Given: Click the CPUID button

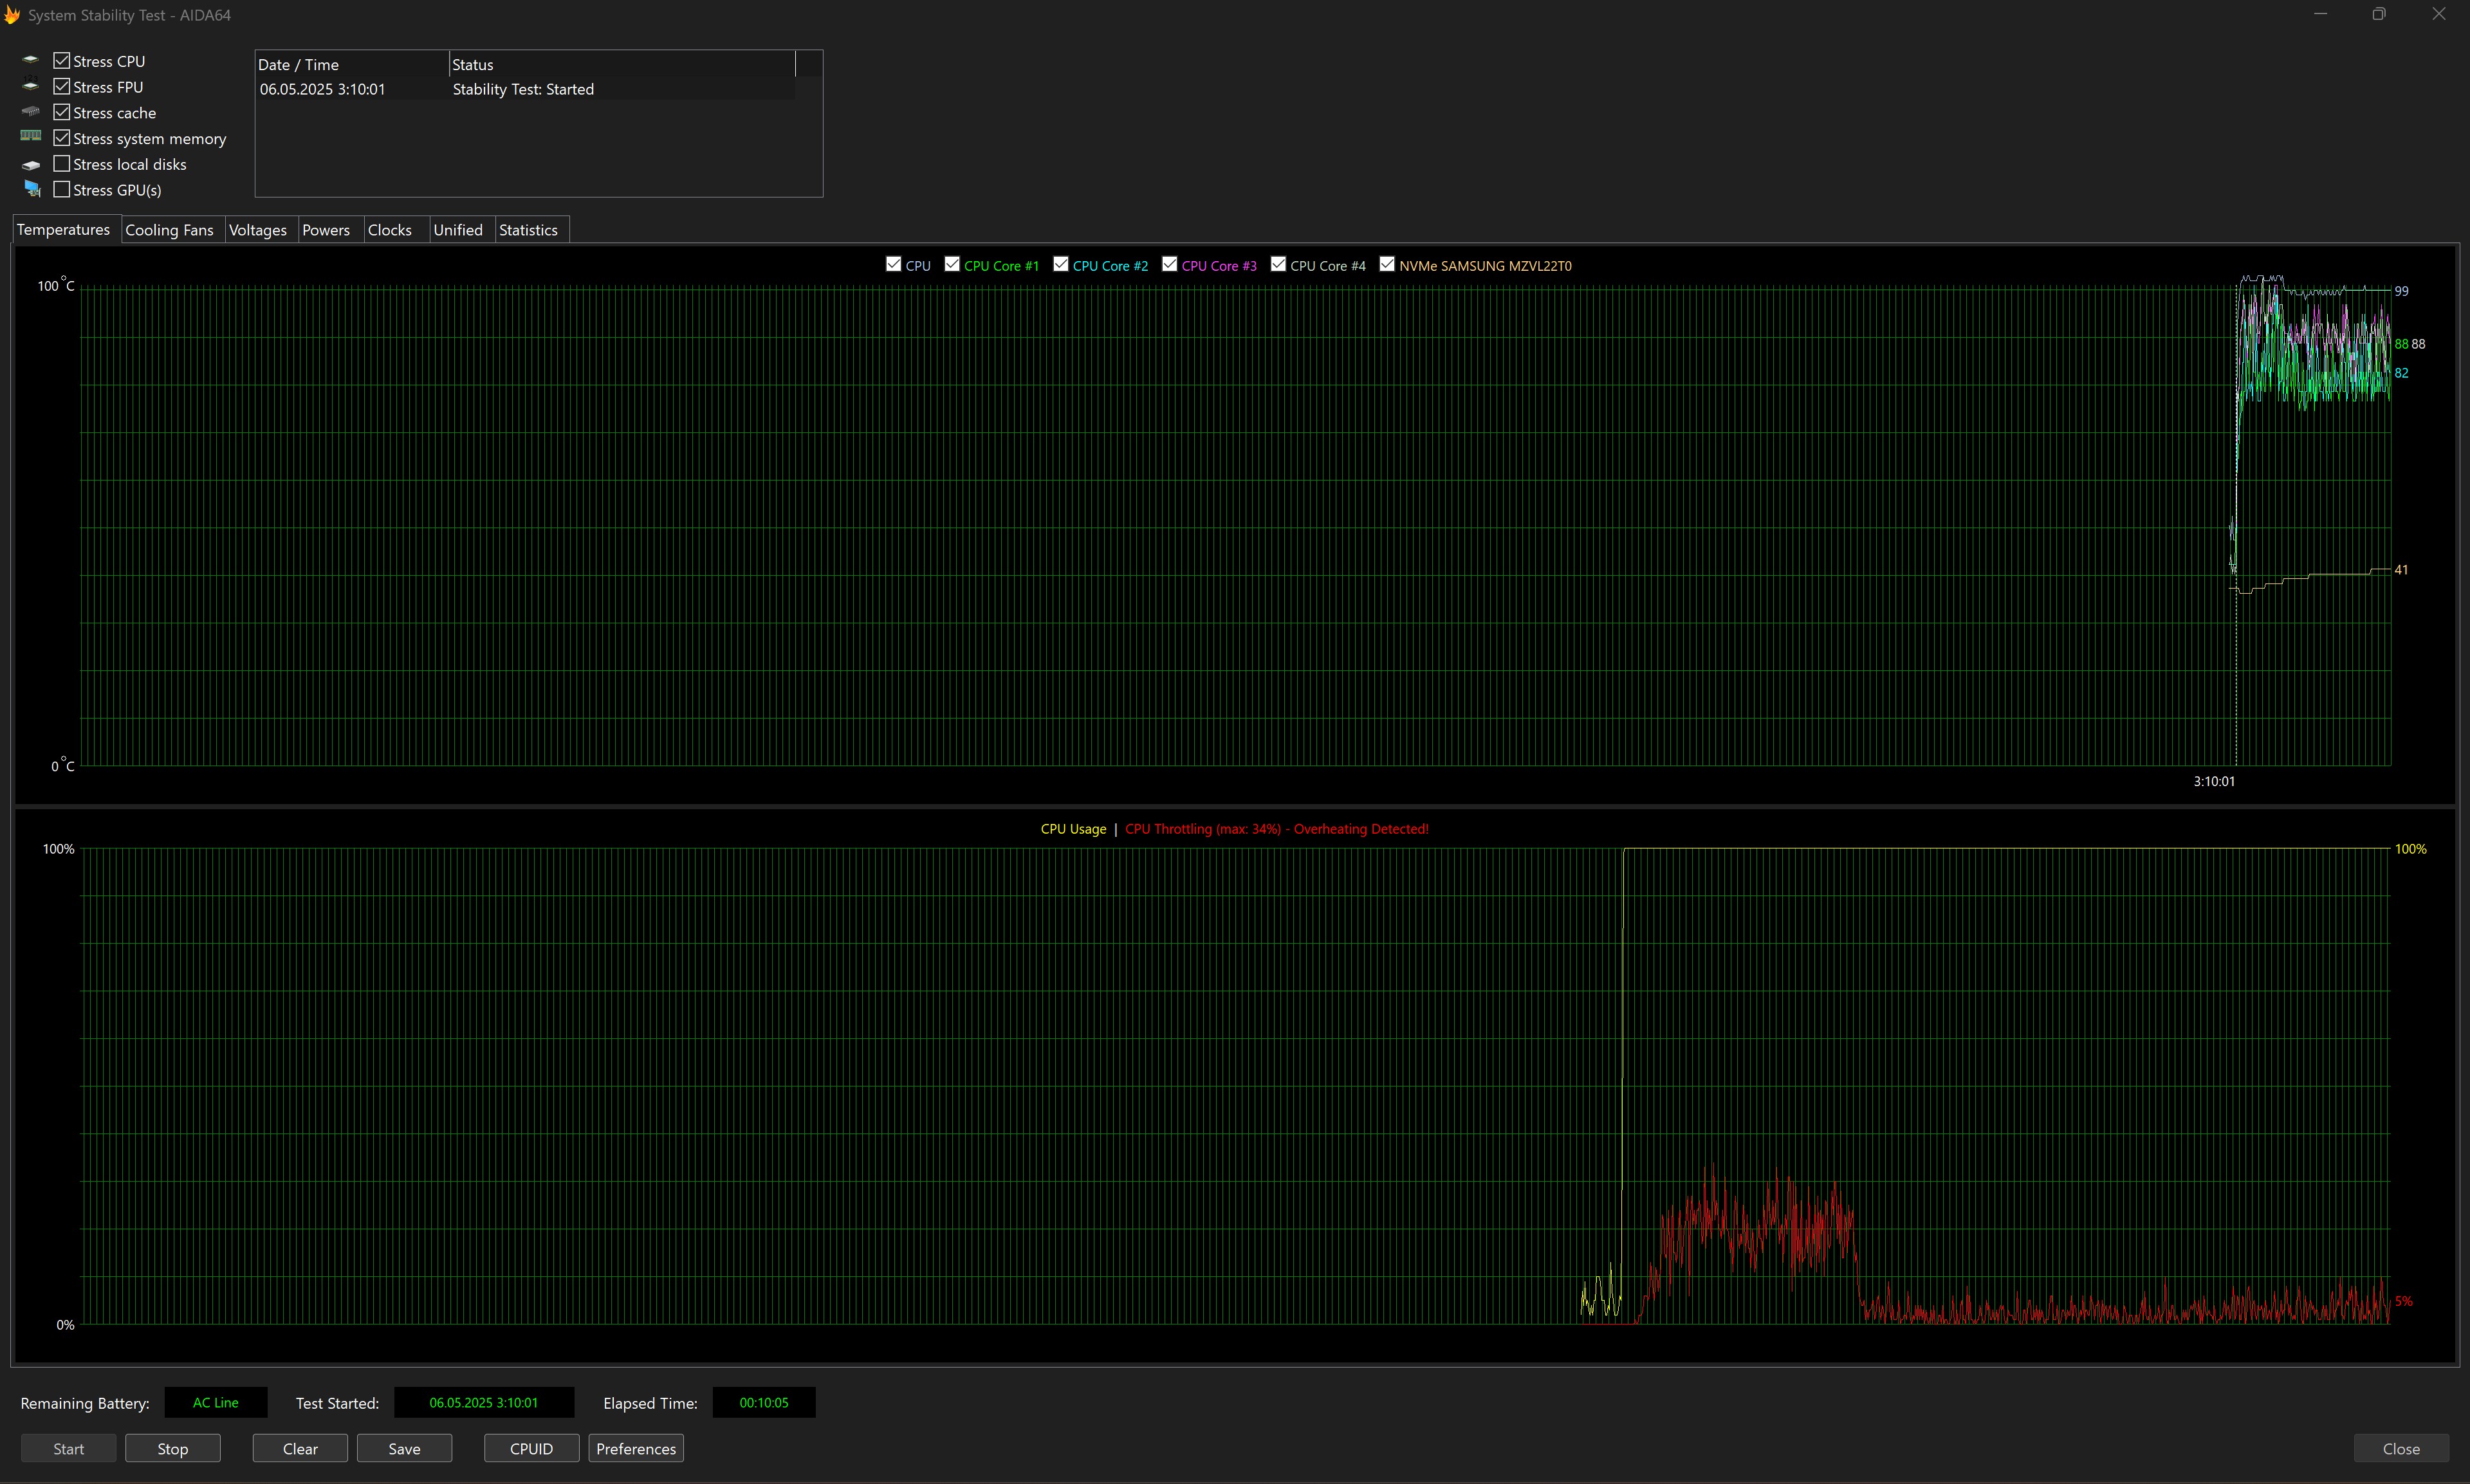Looking at the screenshot, I should click(531, 1448).
